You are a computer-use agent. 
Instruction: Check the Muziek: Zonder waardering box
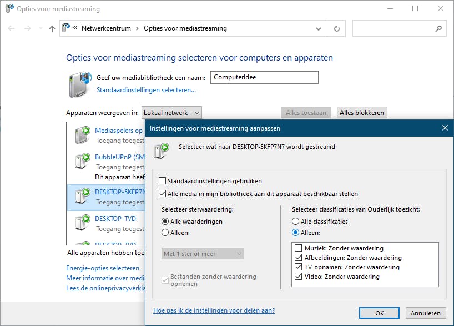pos(299,248)
